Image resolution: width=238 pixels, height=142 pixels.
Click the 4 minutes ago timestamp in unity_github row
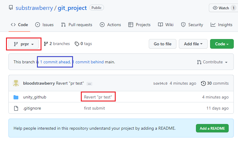pyautogui.click(x=215, y=97)
